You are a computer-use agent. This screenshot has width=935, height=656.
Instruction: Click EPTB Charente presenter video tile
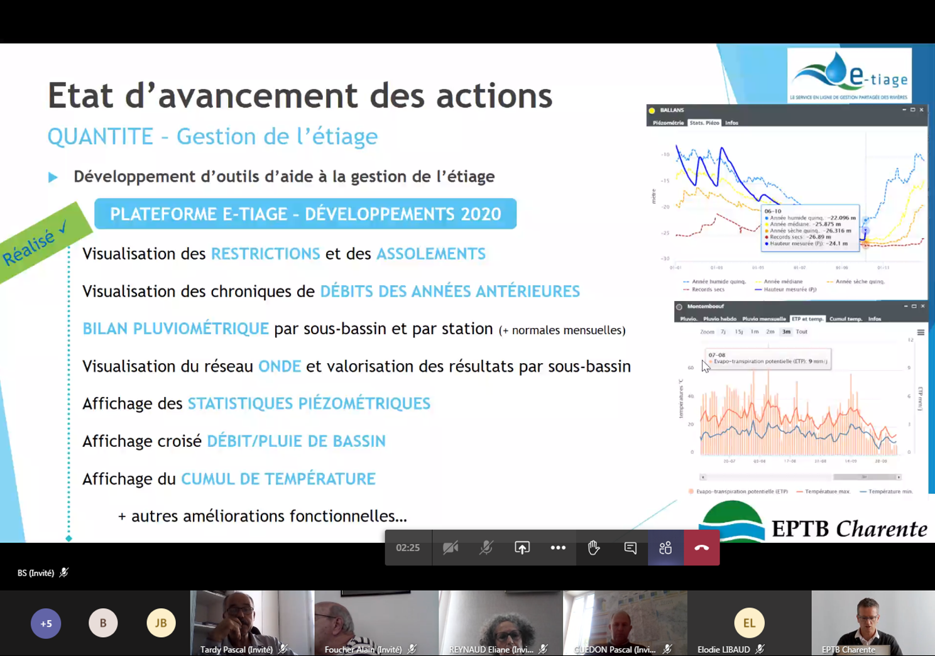pos(872,622)
